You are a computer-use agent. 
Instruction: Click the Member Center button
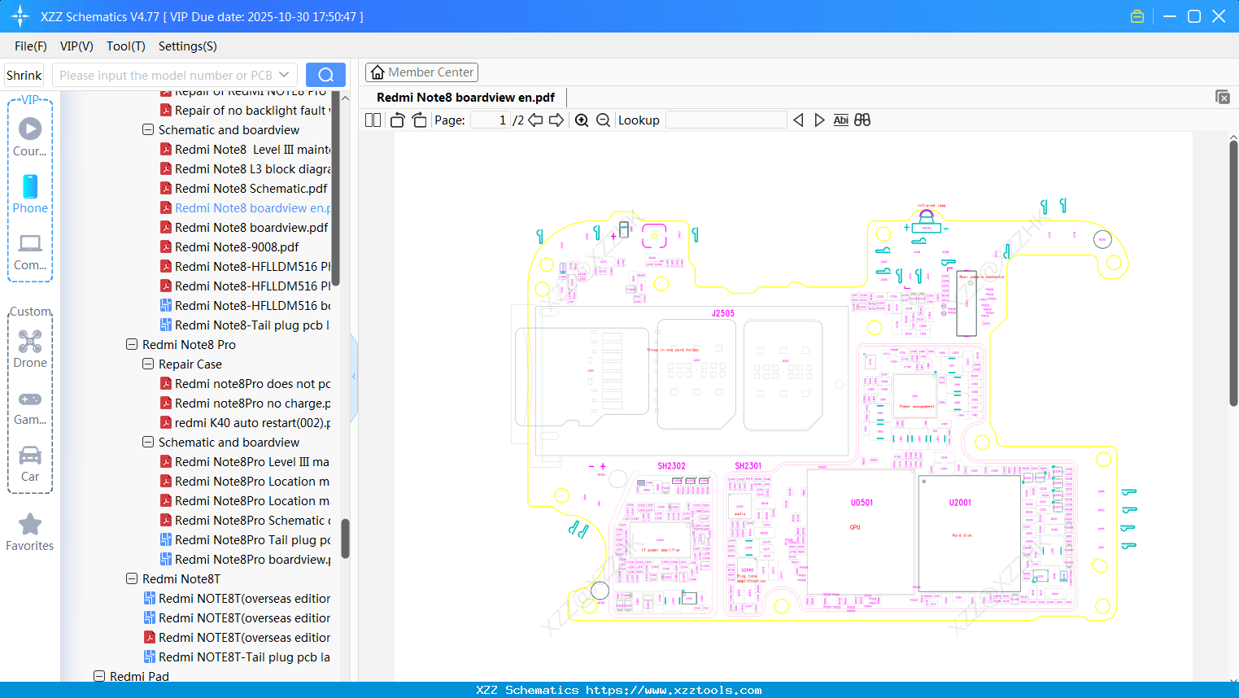click(421, 72)
